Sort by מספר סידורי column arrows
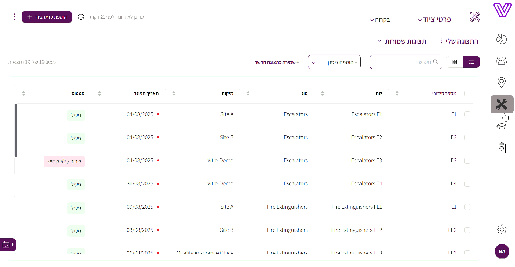 (397, 93)
